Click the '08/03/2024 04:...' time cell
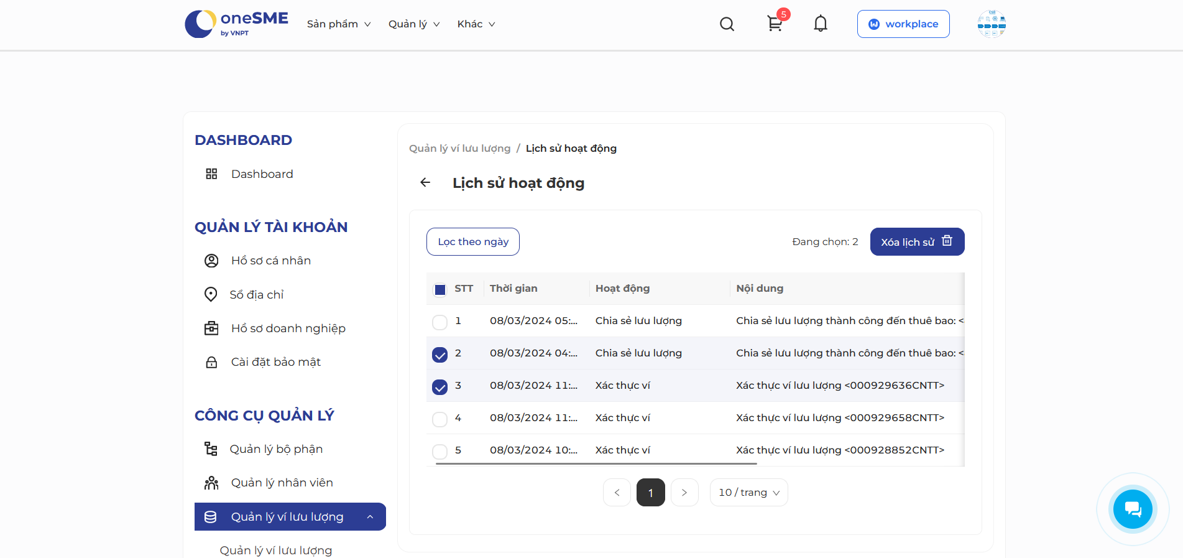Viewport: 1183px width, 558px height. (x=533, y=353)
